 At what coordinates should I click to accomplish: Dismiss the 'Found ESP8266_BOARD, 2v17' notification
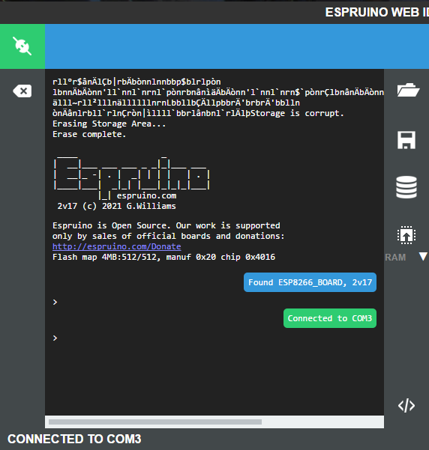pos(310,282)
